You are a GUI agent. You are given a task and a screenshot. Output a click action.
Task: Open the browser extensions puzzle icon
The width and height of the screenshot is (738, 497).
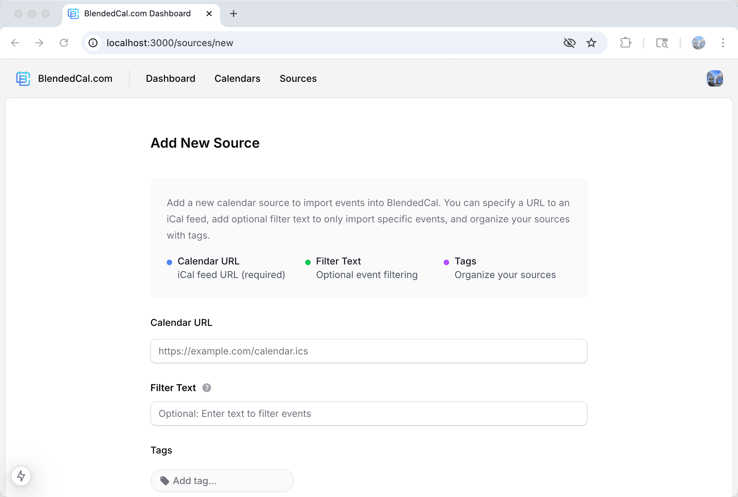point(625,43)
